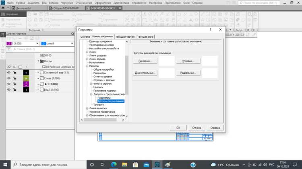
Task: Click the Cortana circle icon in the taskbar
Action: click(92, 165)
